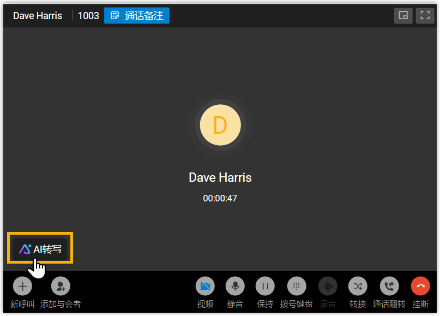Click the greyed-out 录音 recording icon
This screenshot has height=316, width=440.
tap(328, 286)
